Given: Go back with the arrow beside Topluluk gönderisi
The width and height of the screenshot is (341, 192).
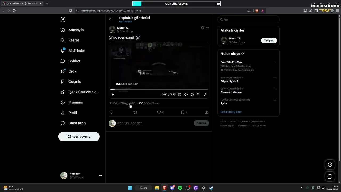Looking at the screenshot, I should pyautogui.click(x=111, y=19).
